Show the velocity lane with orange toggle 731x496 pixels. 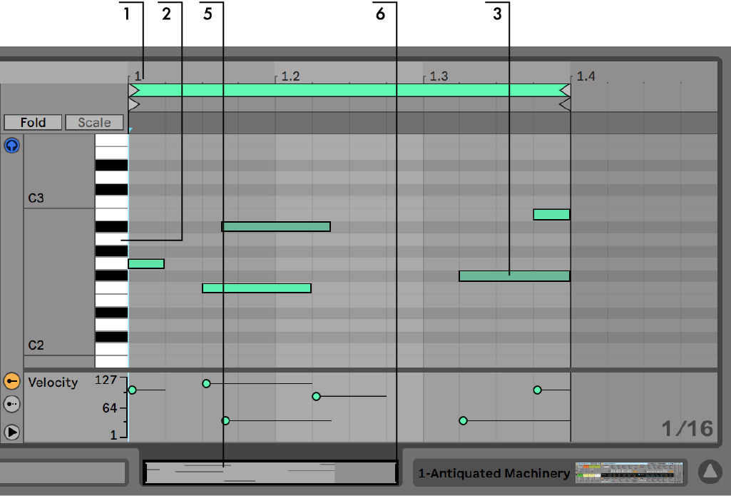11,382
